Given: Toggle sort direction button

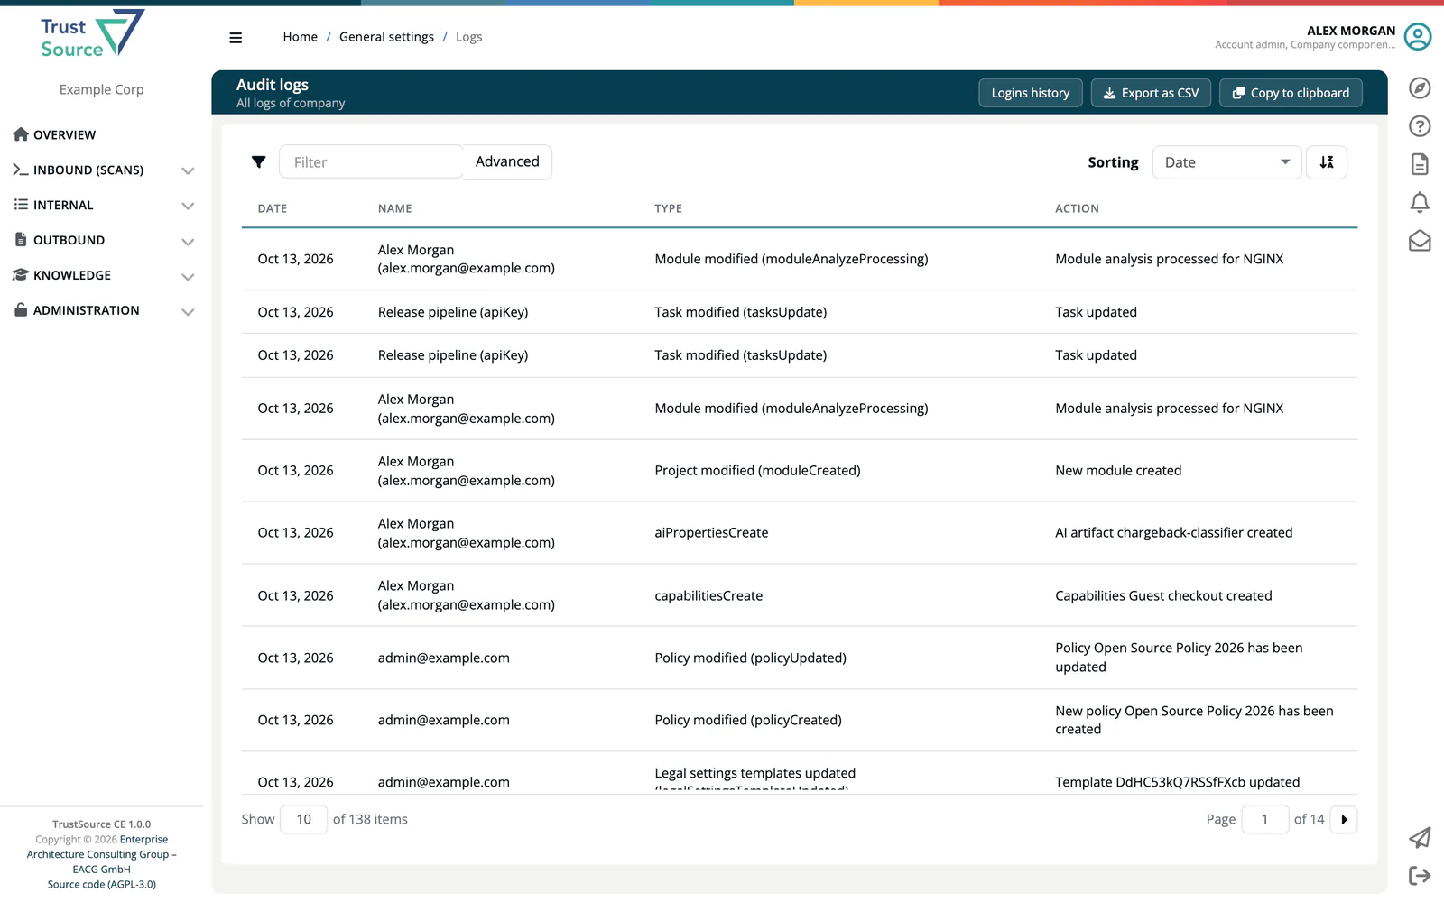Looking at the screenshot, I should click(1327, 162).
